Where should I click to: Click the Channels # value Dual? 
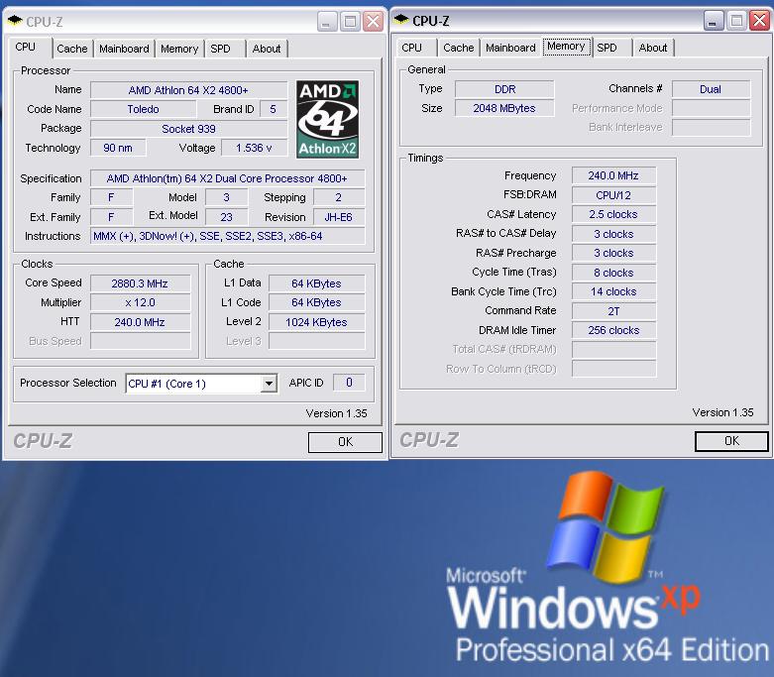point(711,89)
